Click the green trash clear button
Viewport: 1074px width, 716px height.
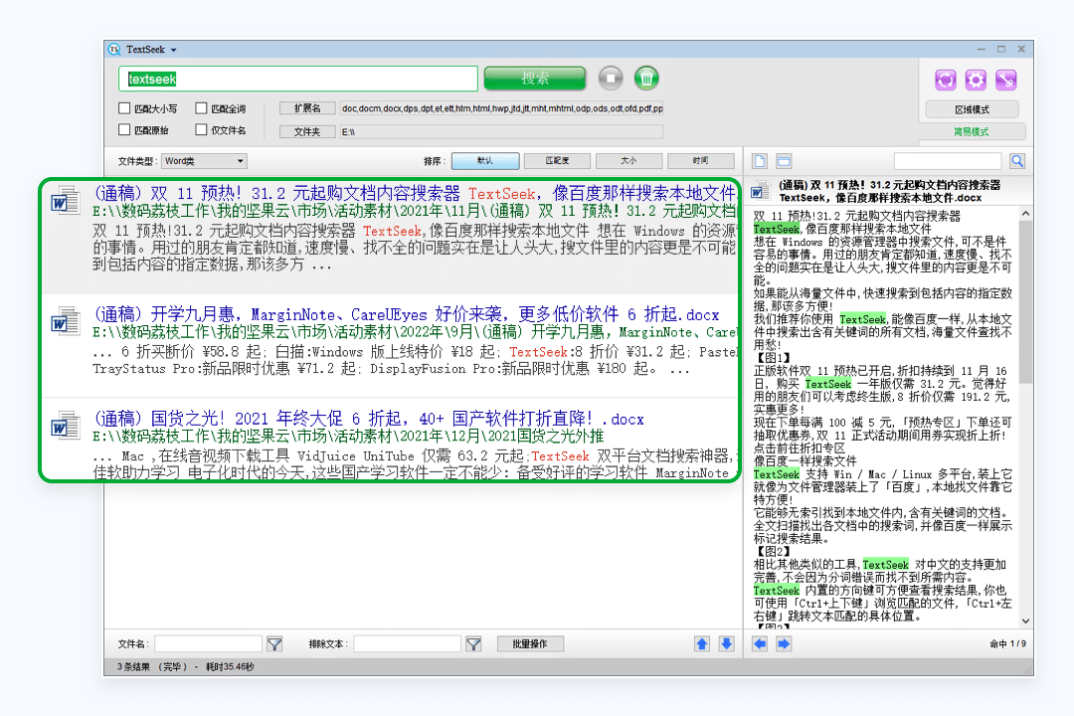pos(646,79)
